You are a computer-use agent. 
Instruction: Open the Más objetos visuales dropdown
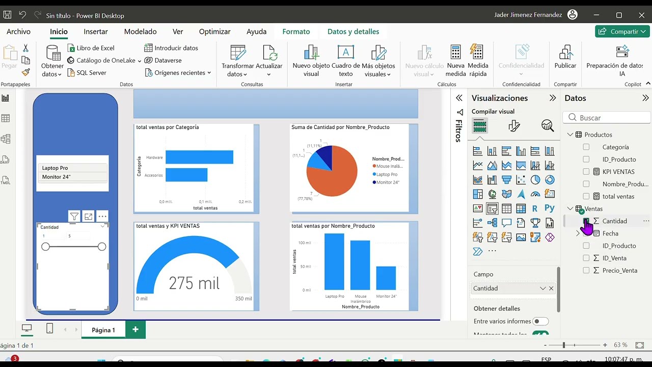[x=378, y=70]
